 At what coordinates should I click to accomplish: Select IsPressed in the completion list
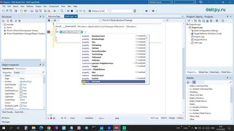point(113,82)
